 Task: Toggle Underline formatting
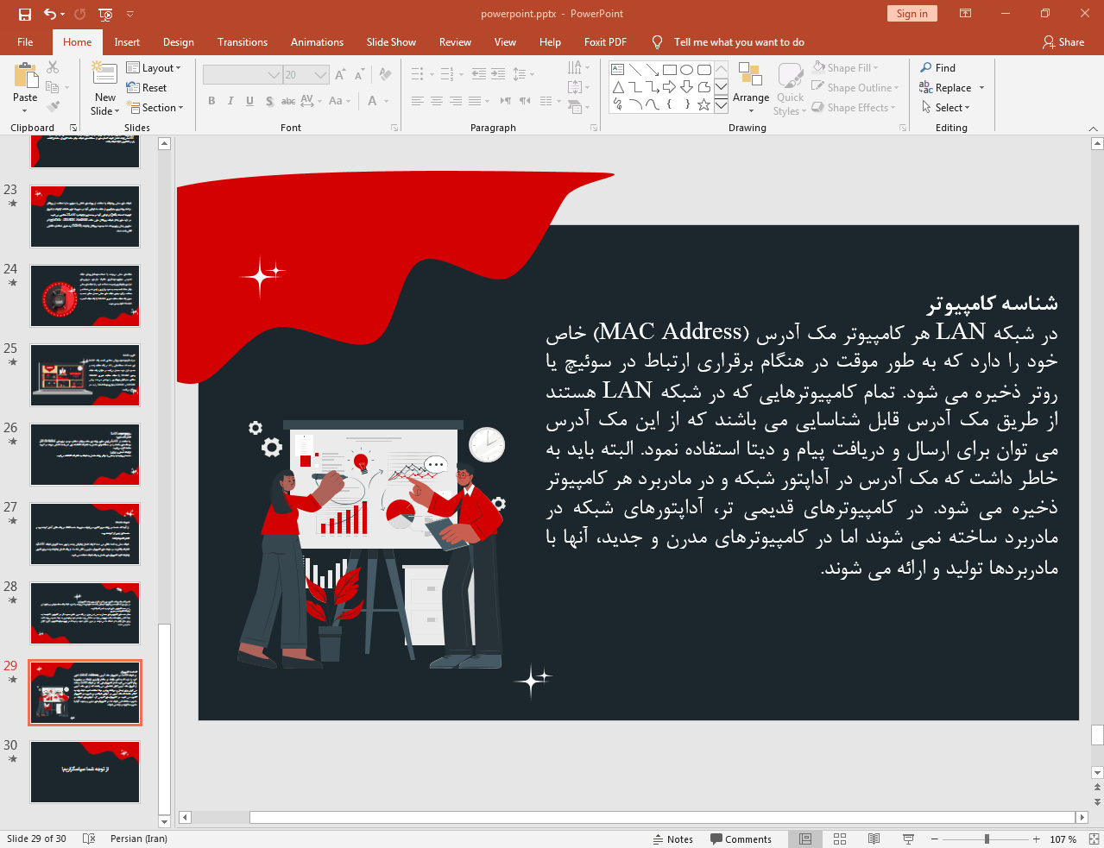click(249, 101)
